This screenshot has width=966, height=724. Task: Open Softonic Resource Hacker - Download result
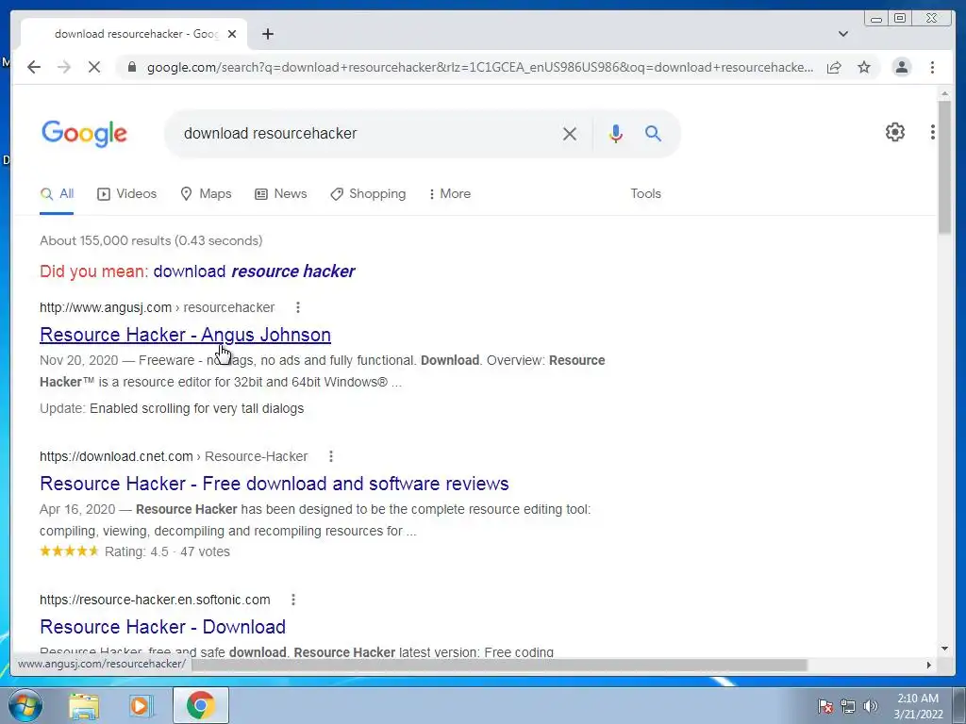point(162,627)
